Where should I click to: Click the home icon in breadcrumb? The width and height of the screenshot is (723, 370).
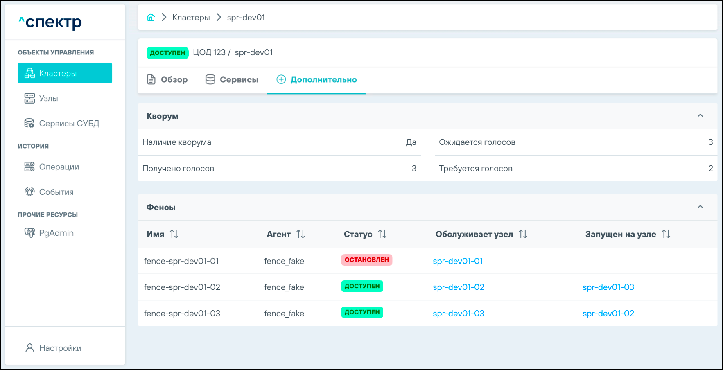click(151, 17)
